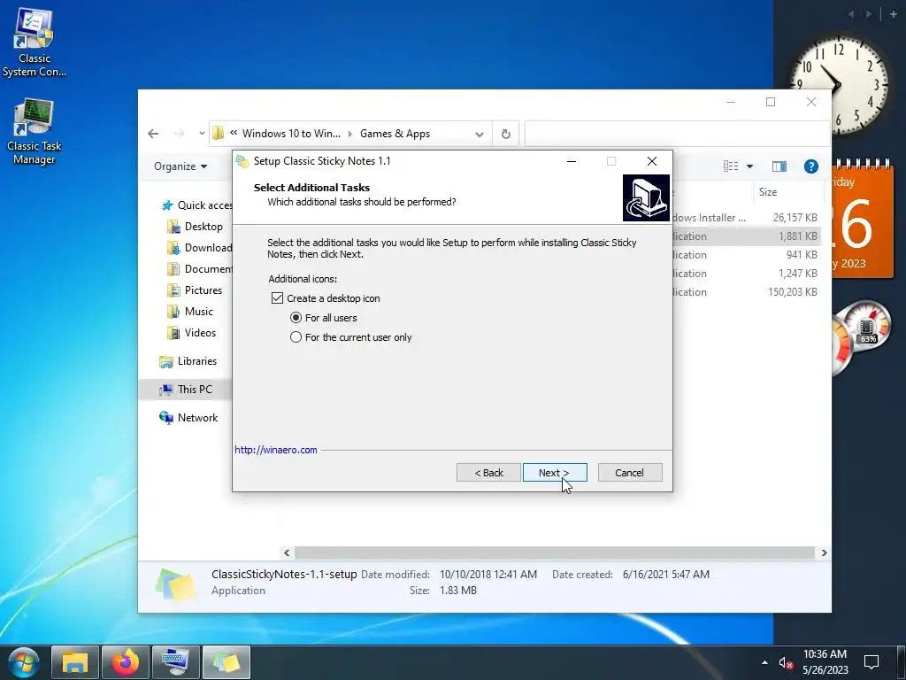This screenshot has height=680, width=906.
Task: Open Pictures folder in navigation pane
Action: tap(196, 290)
